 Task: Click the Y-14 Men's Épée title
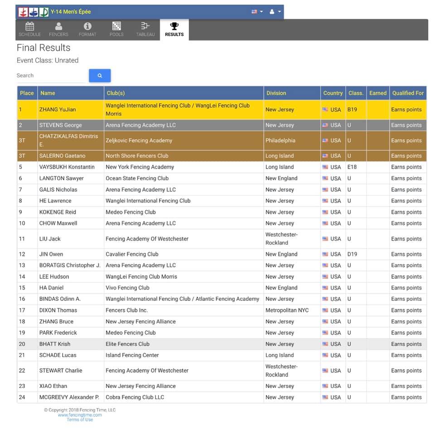(71, 12)
